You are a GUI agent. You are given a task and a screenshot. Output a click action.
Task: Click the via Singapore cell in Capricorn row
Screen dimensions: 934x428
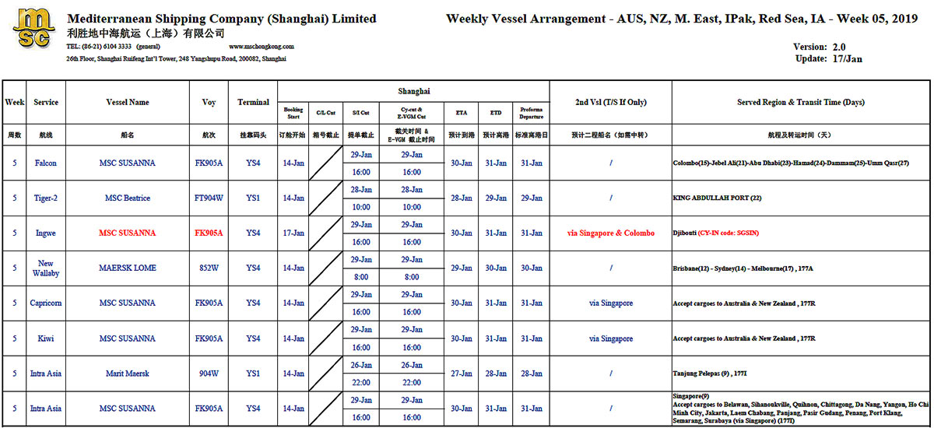[611, 303]
